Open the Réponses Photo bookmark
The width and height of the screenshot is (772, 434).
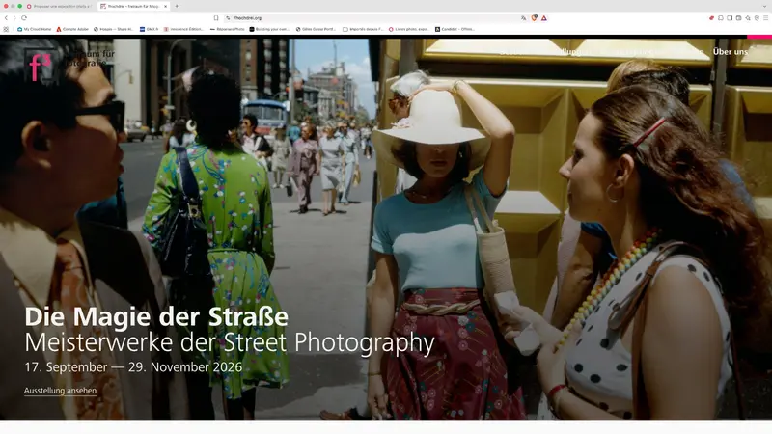click(227, 30)
